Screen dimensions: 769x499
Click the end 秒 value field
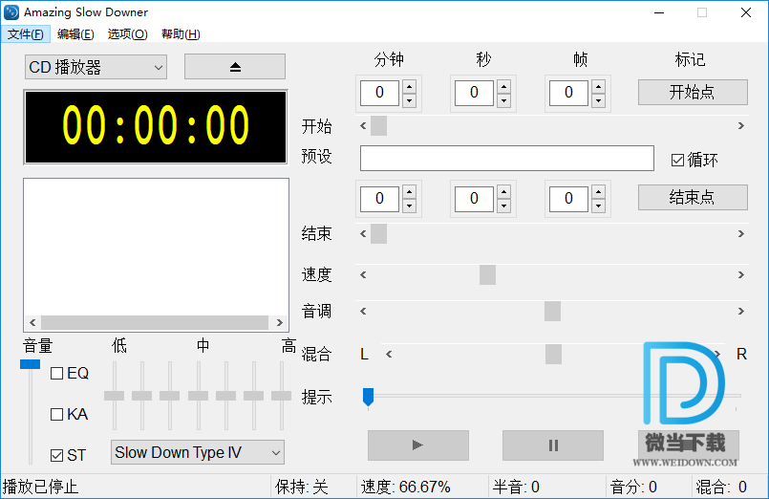pyautogui.click(x=474, y=198)
